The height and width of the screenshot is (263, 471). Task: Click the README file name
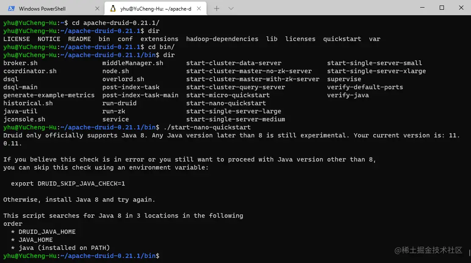(79, 39)
